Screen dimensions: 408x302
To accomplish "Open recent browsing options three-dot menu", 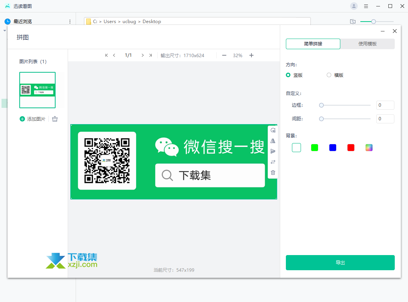I will pos(70,21).
